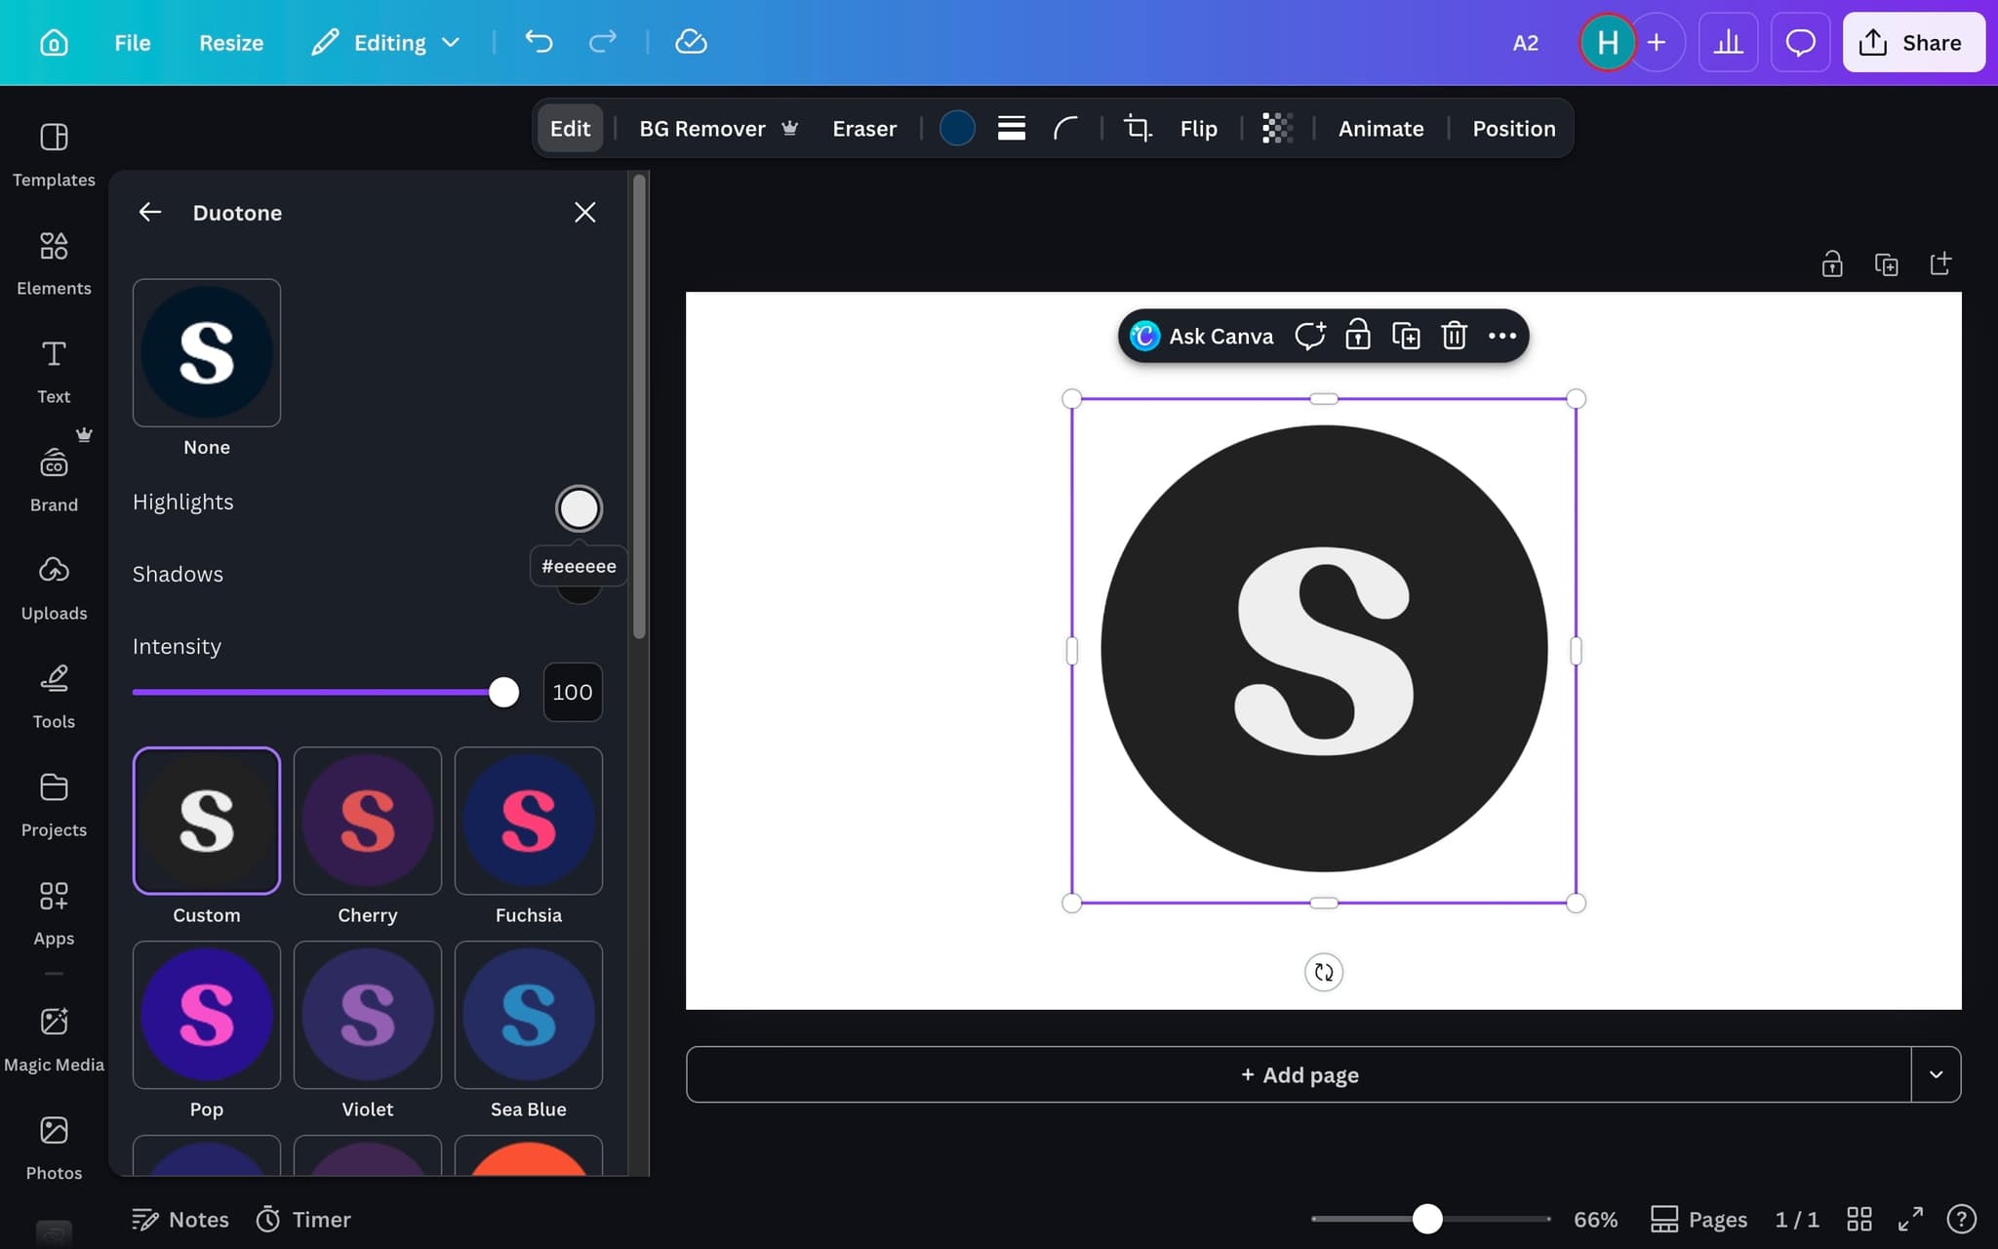Switch to the Edit tab
The width and height of the screenshot is (1998, 1249).
coord(569,128)
